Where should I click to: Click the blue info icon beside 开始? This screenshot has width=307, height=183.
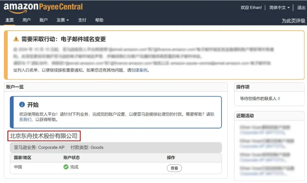tap(22, 104)
